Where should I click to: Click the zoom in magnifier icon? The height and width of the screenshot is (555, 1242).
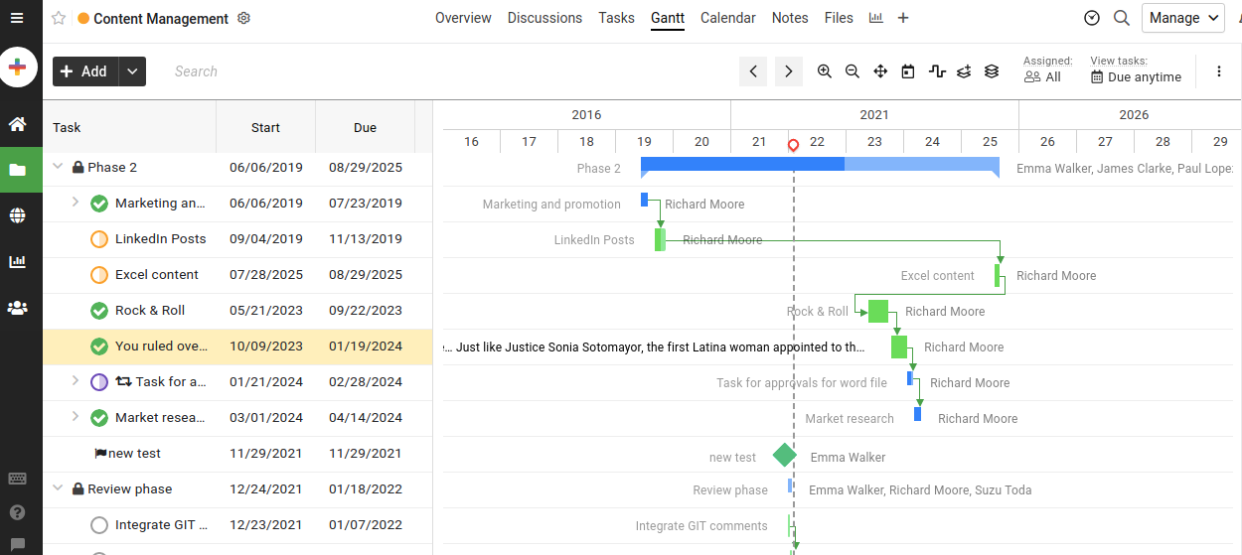click(825, 71)
